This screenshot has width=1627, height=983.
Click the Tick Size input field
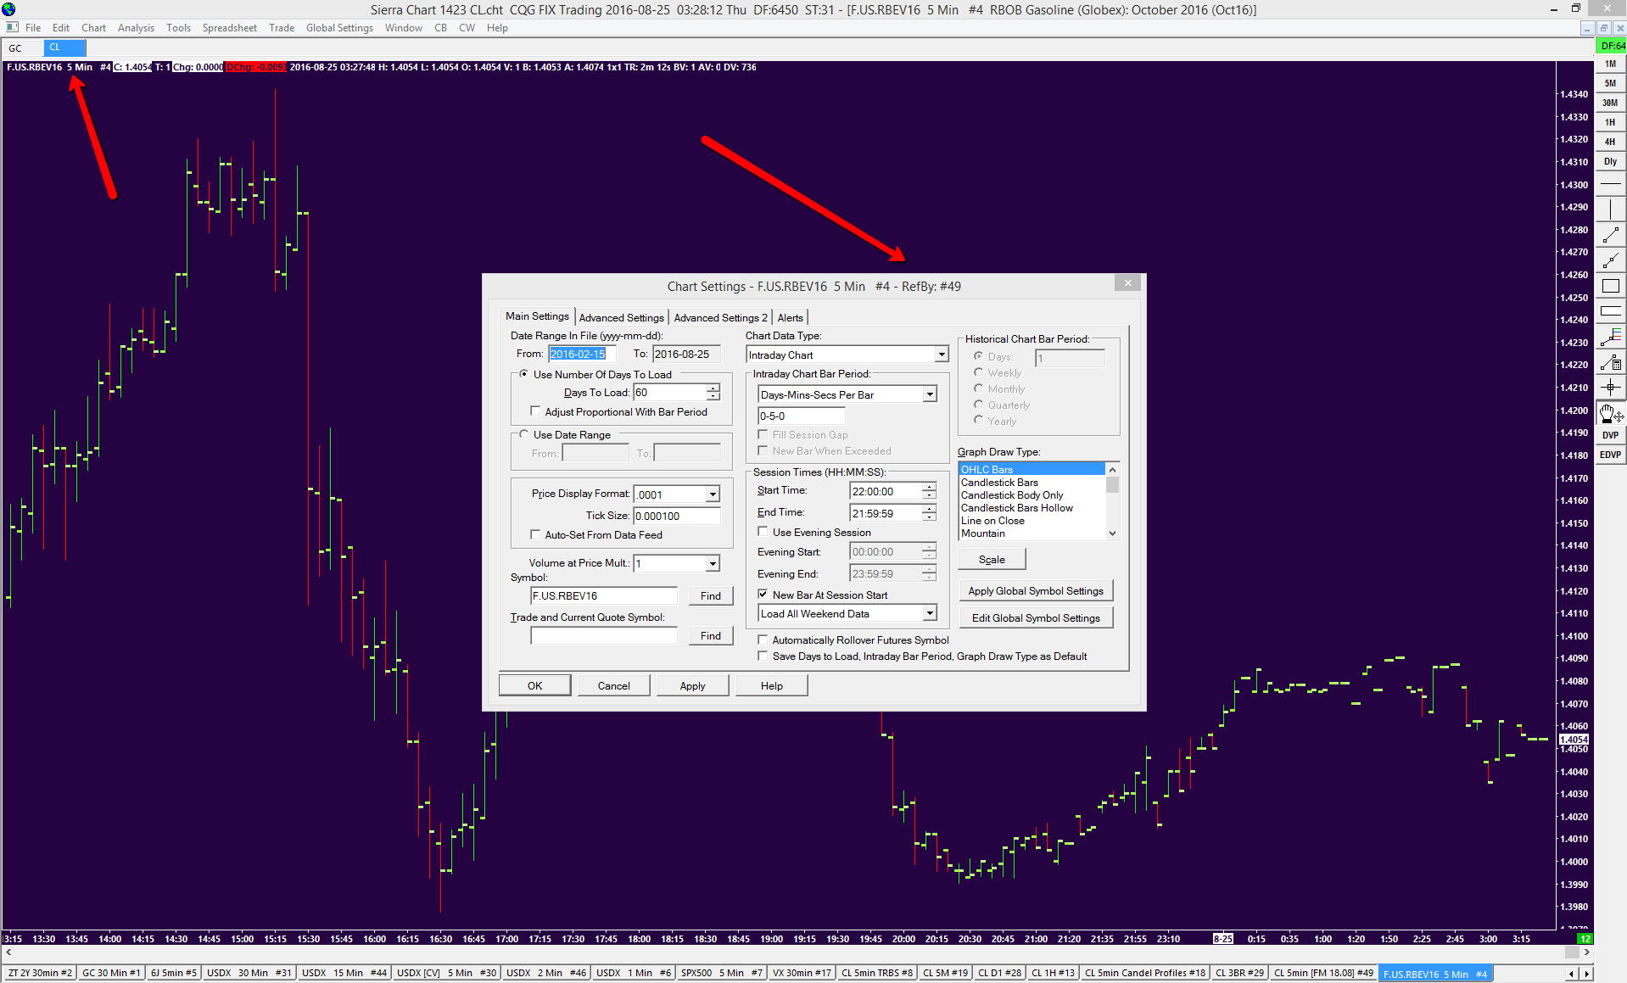click(676, 516)
